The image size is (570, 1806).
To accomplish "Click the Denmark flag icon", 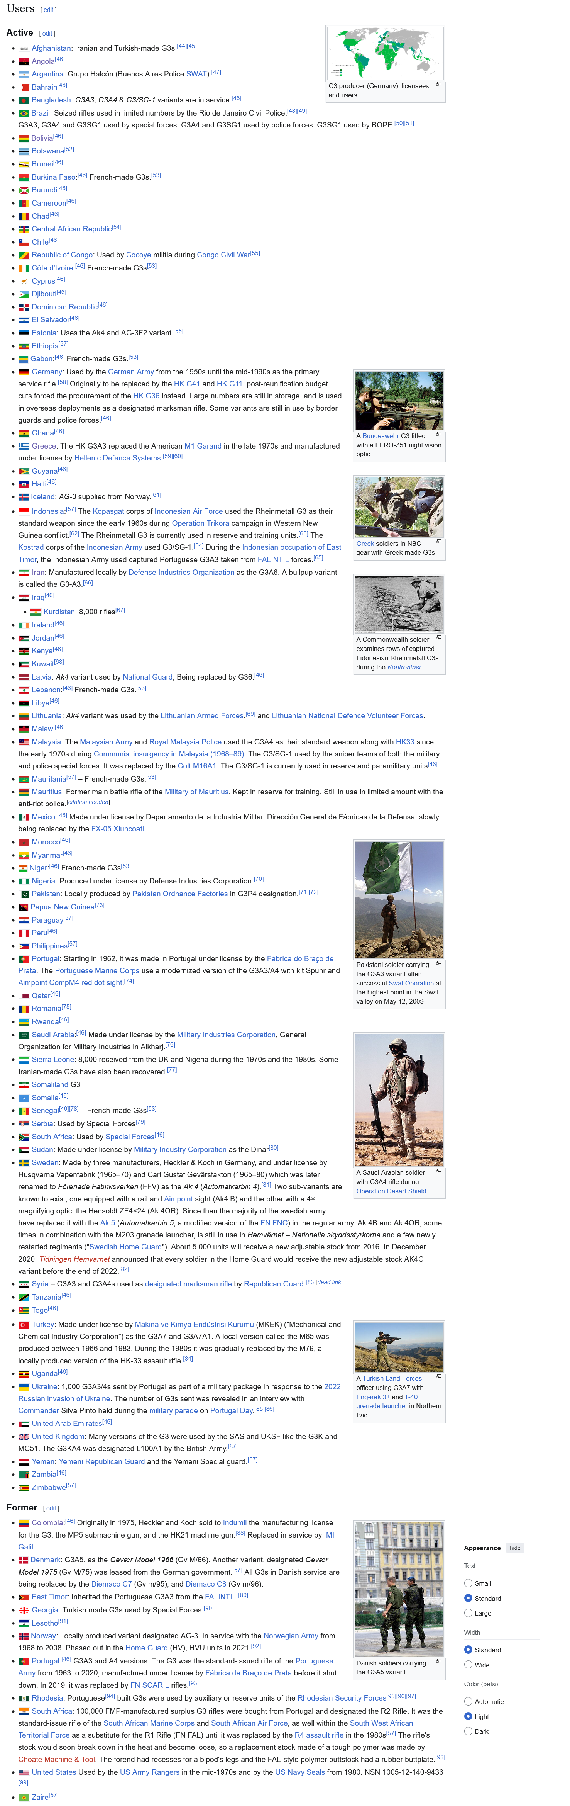I will (x=24, y=1560).
